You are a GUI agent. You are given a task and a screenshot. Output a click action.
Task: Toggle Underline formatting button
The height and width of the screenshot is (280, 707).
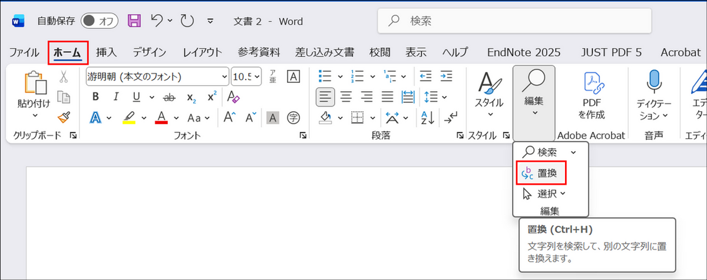(136, 97)
